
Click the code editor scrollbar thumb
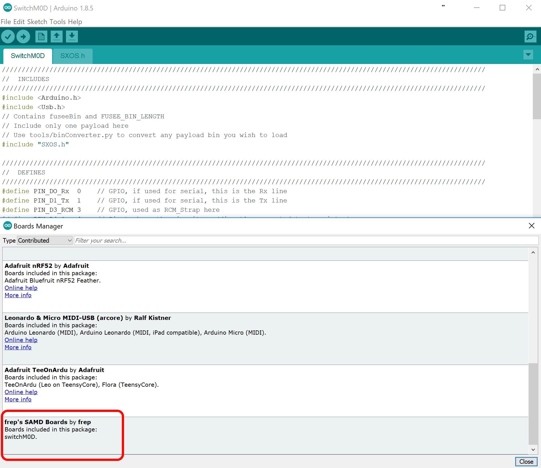537,97
